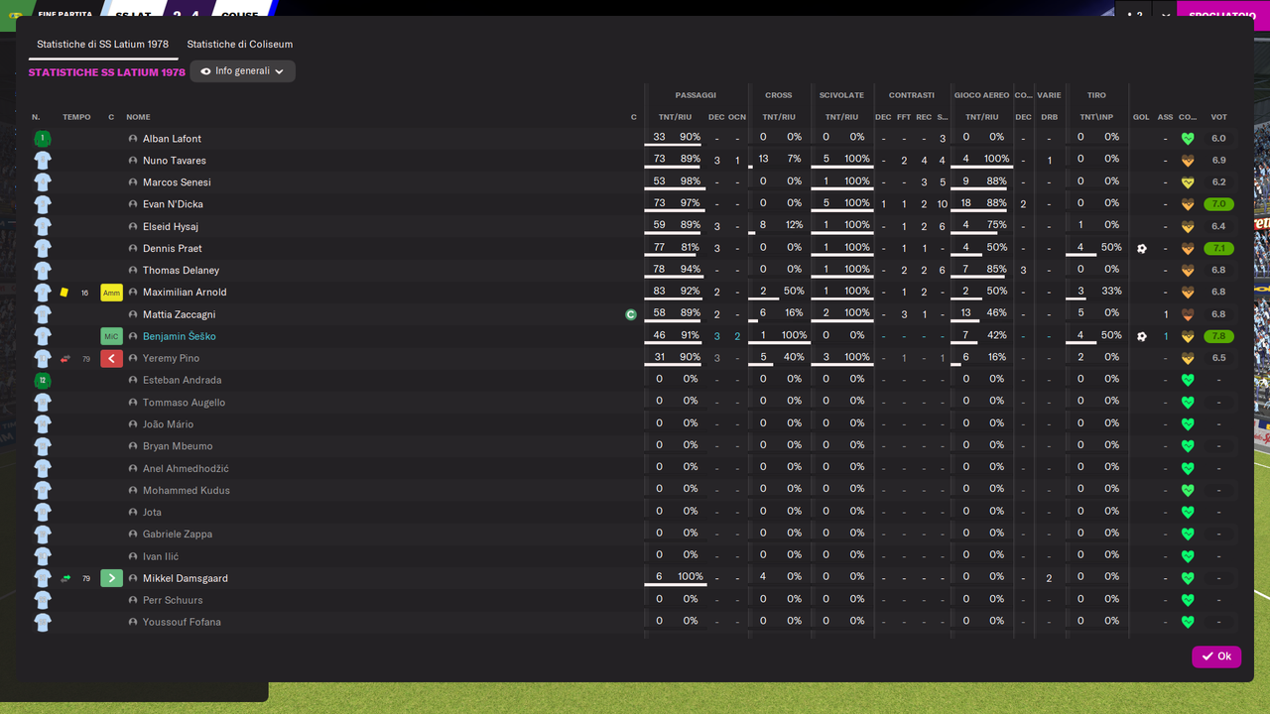Screen dimensions: 1270x714
Task: Open the Info generali view dropdown
Action: pyautogui.click(x=242, y=71)
